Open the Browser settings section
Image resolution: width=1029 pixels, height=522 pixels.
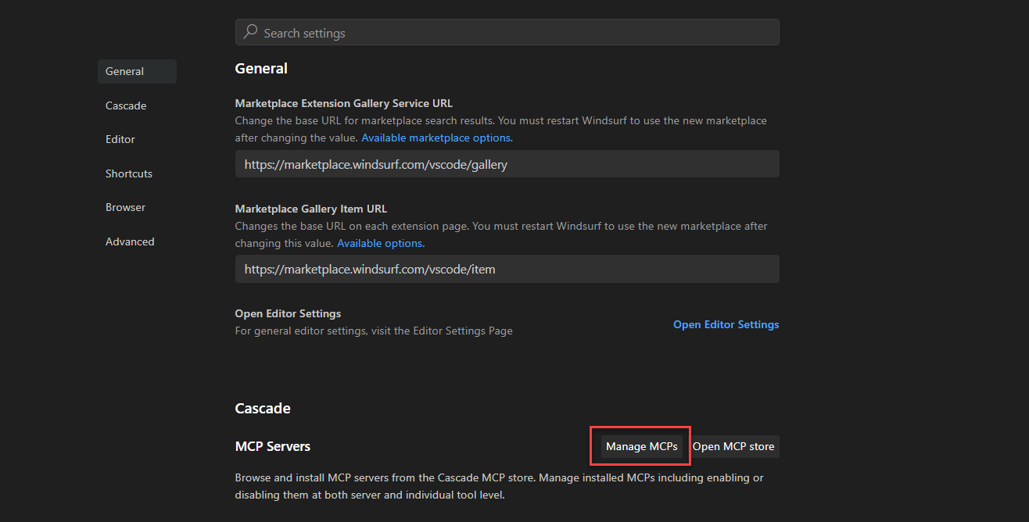pos(125,206)
